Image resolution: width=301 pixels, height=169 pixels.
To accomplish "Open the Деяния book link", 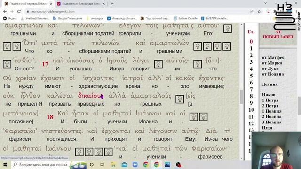I will 269,84.
